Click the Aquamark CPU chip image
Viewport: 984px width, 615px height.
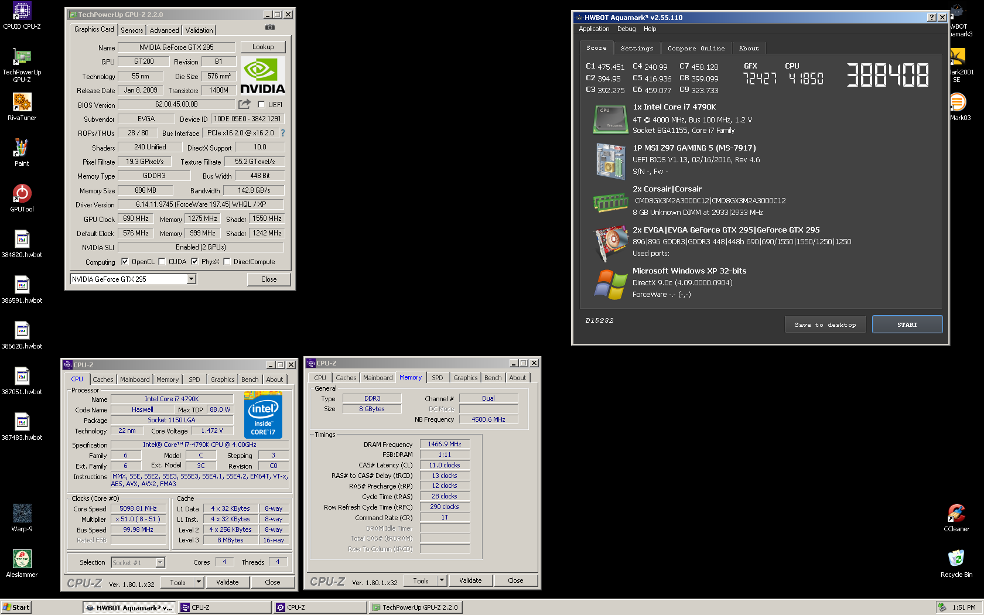610,119
